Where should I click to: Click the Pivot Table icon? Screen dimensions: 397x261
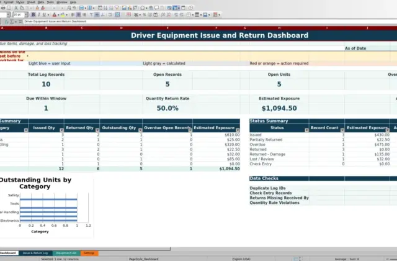(x=135, y=8)
